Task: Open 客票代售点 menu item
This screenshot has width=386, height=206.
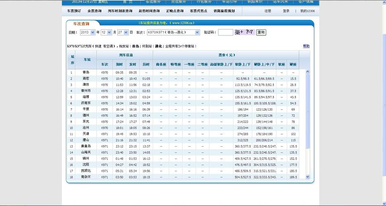Action: pos(199,11)
